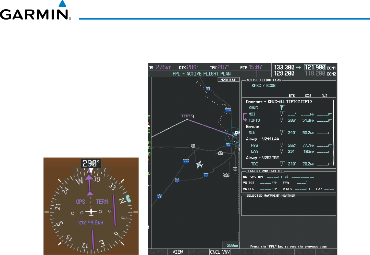370x255 pixels.
Task: Click the Interstate 229 shield on map
Action: pos(228,110)
